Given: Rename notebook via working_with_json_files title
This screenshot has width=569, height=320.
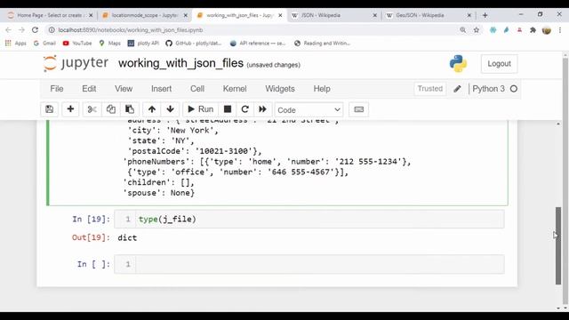Looking at the screenshot, I should pos(180,63).
